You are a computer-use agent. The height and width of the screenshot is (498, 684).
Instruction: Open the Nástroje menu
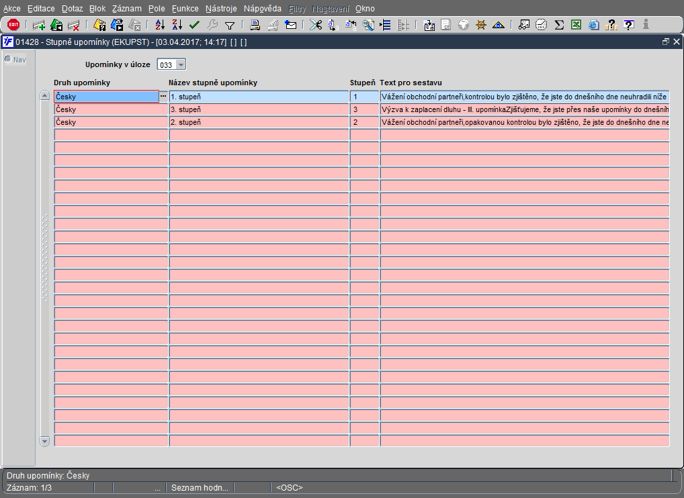[x=221, y=9]
